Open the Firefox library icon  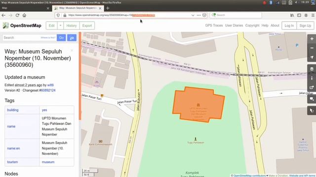click(292, 15)
